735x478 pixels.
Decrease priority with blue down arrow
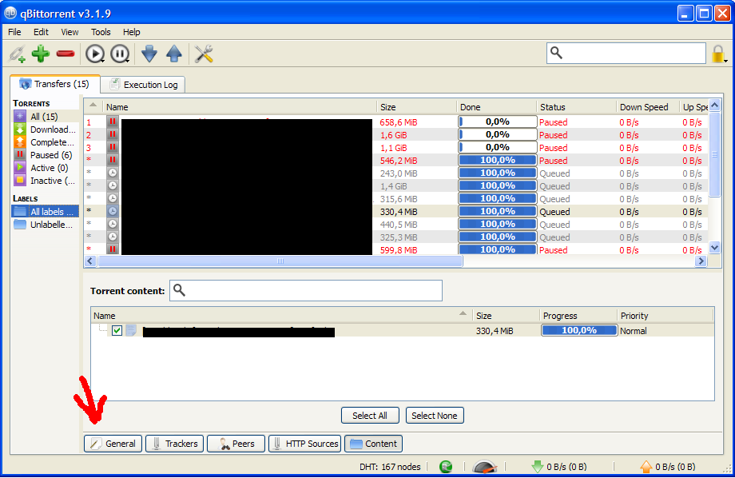coord(149,54)
